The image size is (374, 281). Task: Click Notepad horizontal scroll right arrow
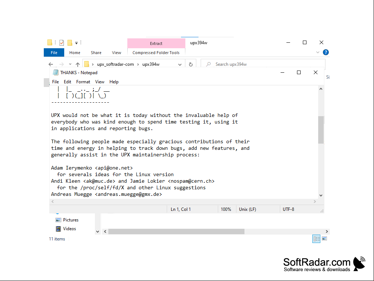pyautogui.click(x=315, y=202)
